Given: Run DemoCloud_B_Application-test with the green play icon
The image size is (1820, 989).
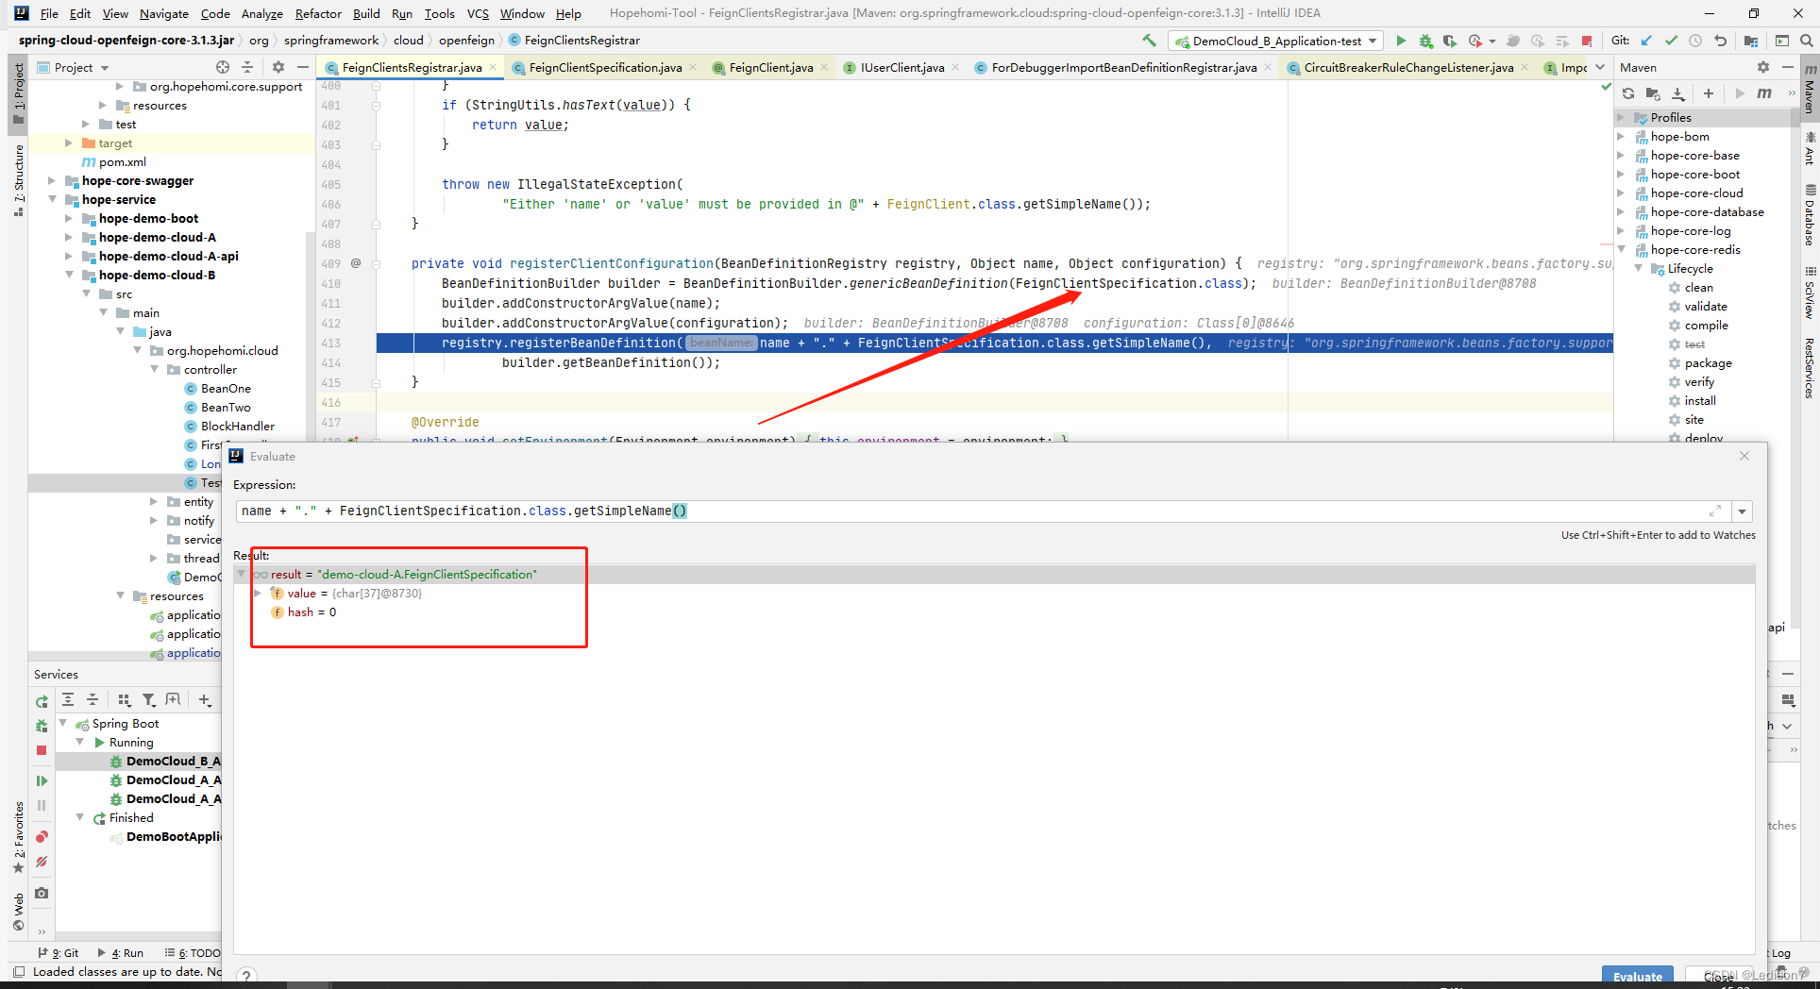Looking at the screenshot, I should (1401, 41).
